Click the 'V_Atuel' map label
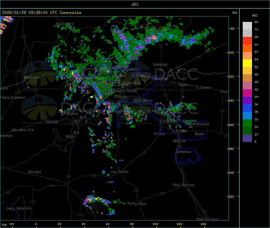The width and height of the screenshot is (270, 228). pyautogui.click(x=154, y=111)
